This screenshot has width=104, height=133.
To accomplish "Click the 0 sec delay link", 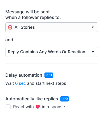I will click(x=20, y=83).
